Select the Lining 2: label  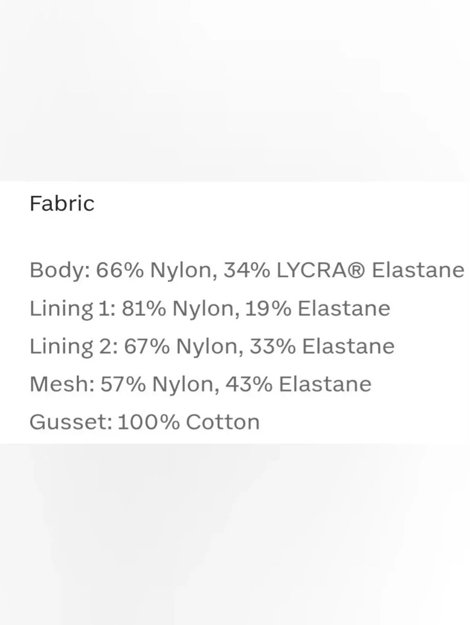(74, 347)
